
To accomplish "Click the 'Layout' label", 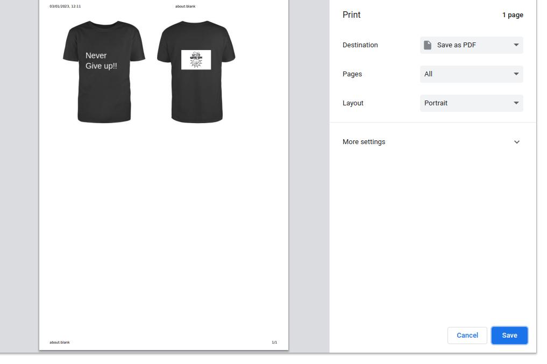I will pyautogui.click(x=353, y=103).
